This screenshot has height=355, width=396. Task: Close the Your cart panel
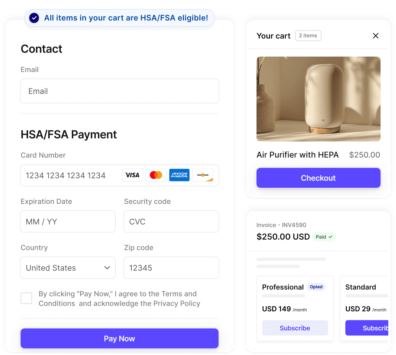coord(375,36)
